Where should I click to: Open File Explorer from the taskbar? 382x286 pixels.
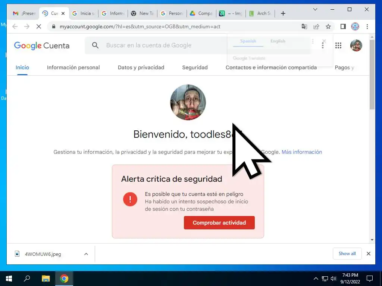46,279
